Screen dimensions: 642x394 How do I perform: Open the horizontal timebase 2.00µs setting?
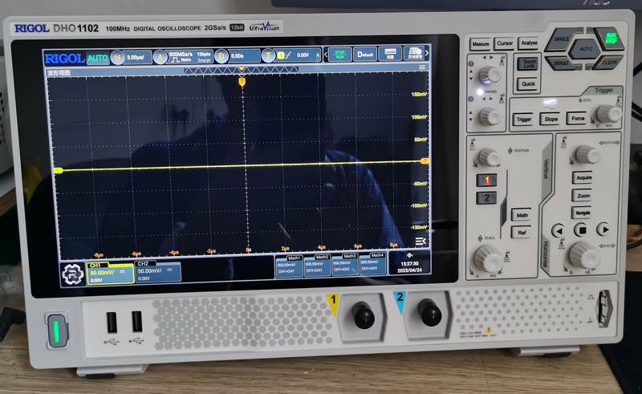pos(133,57)
